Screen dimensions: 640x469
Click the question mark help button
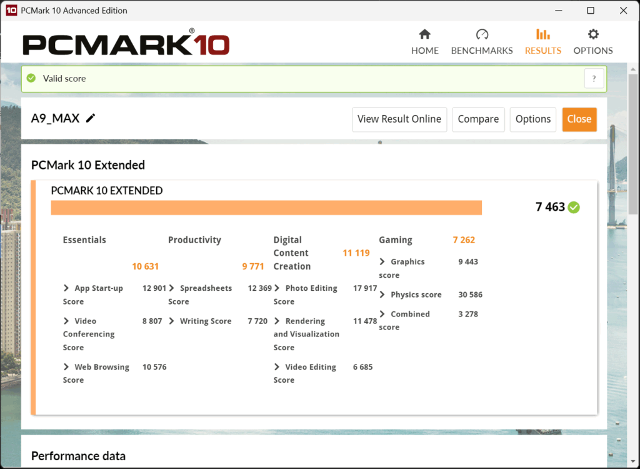click(594, 79)
